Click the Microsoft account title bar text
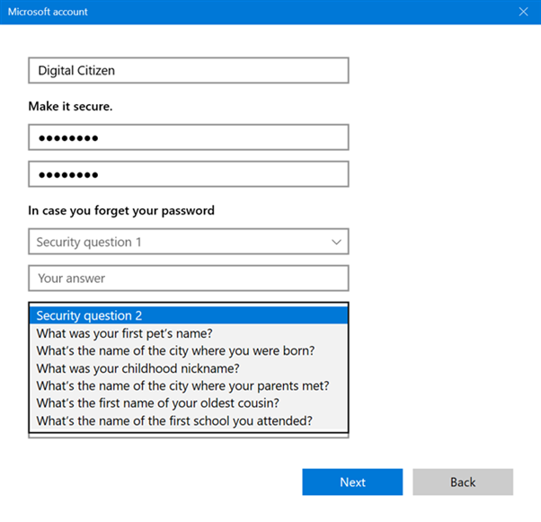The width and height of the screenshot is (541, 522). pos(48,12)
